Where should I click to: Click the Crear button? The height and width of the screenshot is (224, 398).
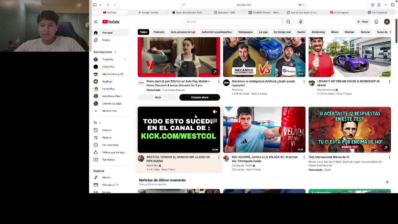pos(363,22)
